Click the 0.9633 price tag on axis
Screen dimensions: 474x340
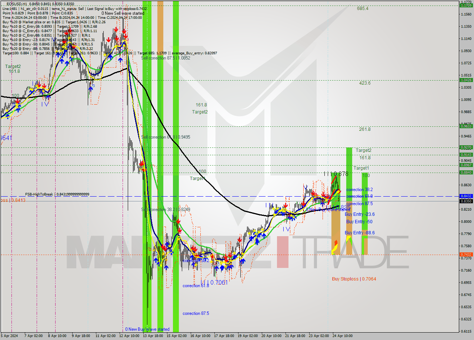[466, 126]
